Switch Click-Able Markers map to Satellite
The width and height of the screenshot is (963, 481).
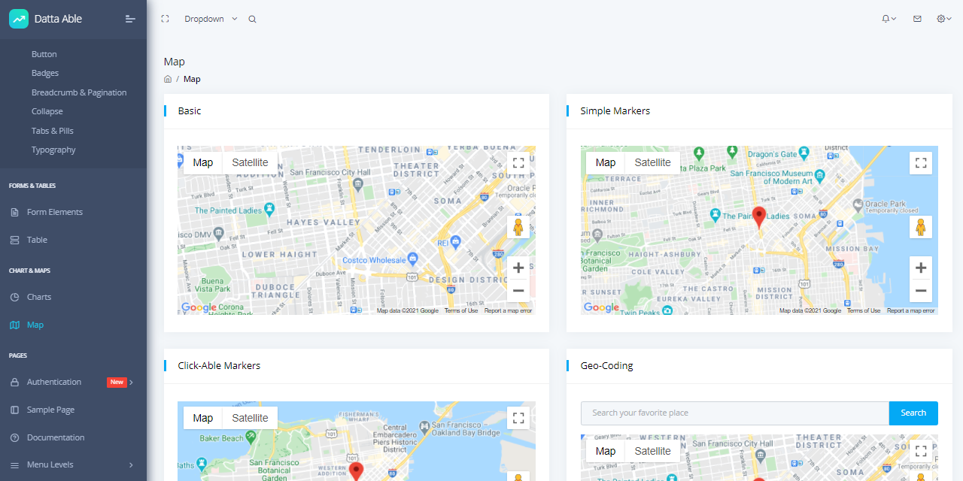tap(250, 418)
